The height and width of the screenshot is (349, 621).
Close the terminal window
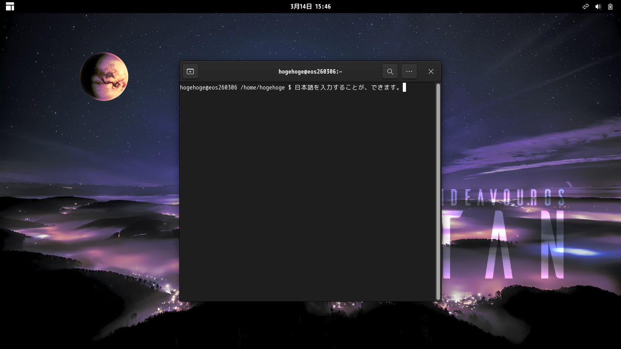[431, 71]
